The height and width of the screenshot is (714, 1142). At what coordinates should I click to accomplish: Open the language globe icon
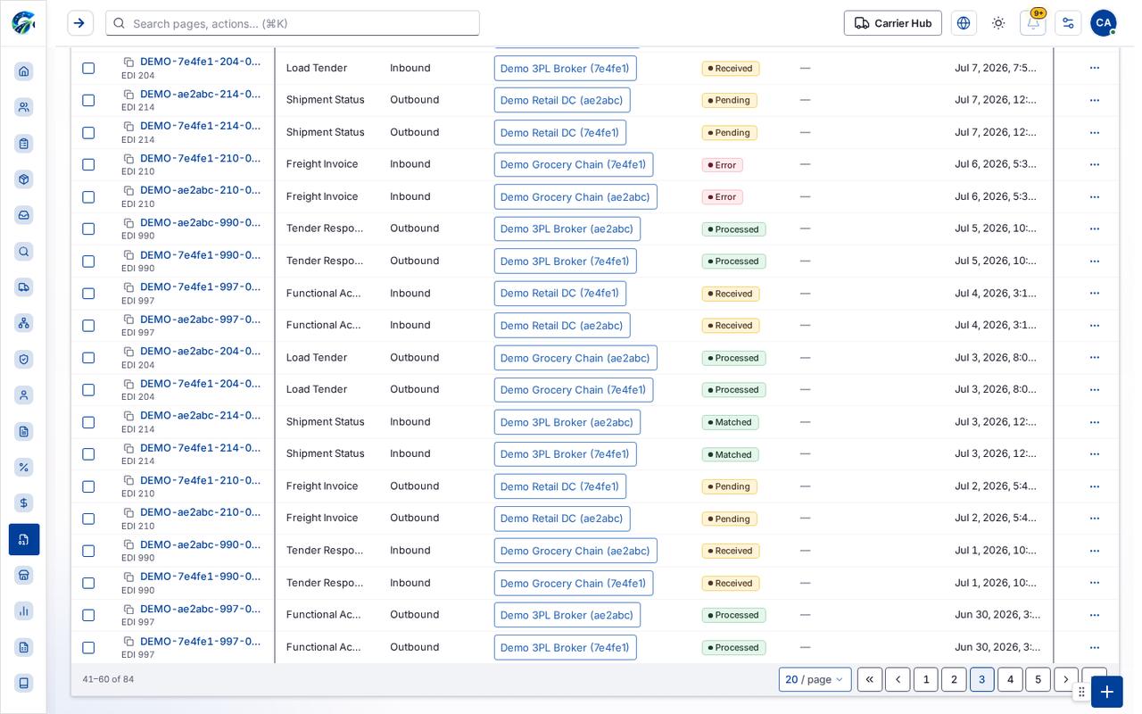click(x=964, y=23)
